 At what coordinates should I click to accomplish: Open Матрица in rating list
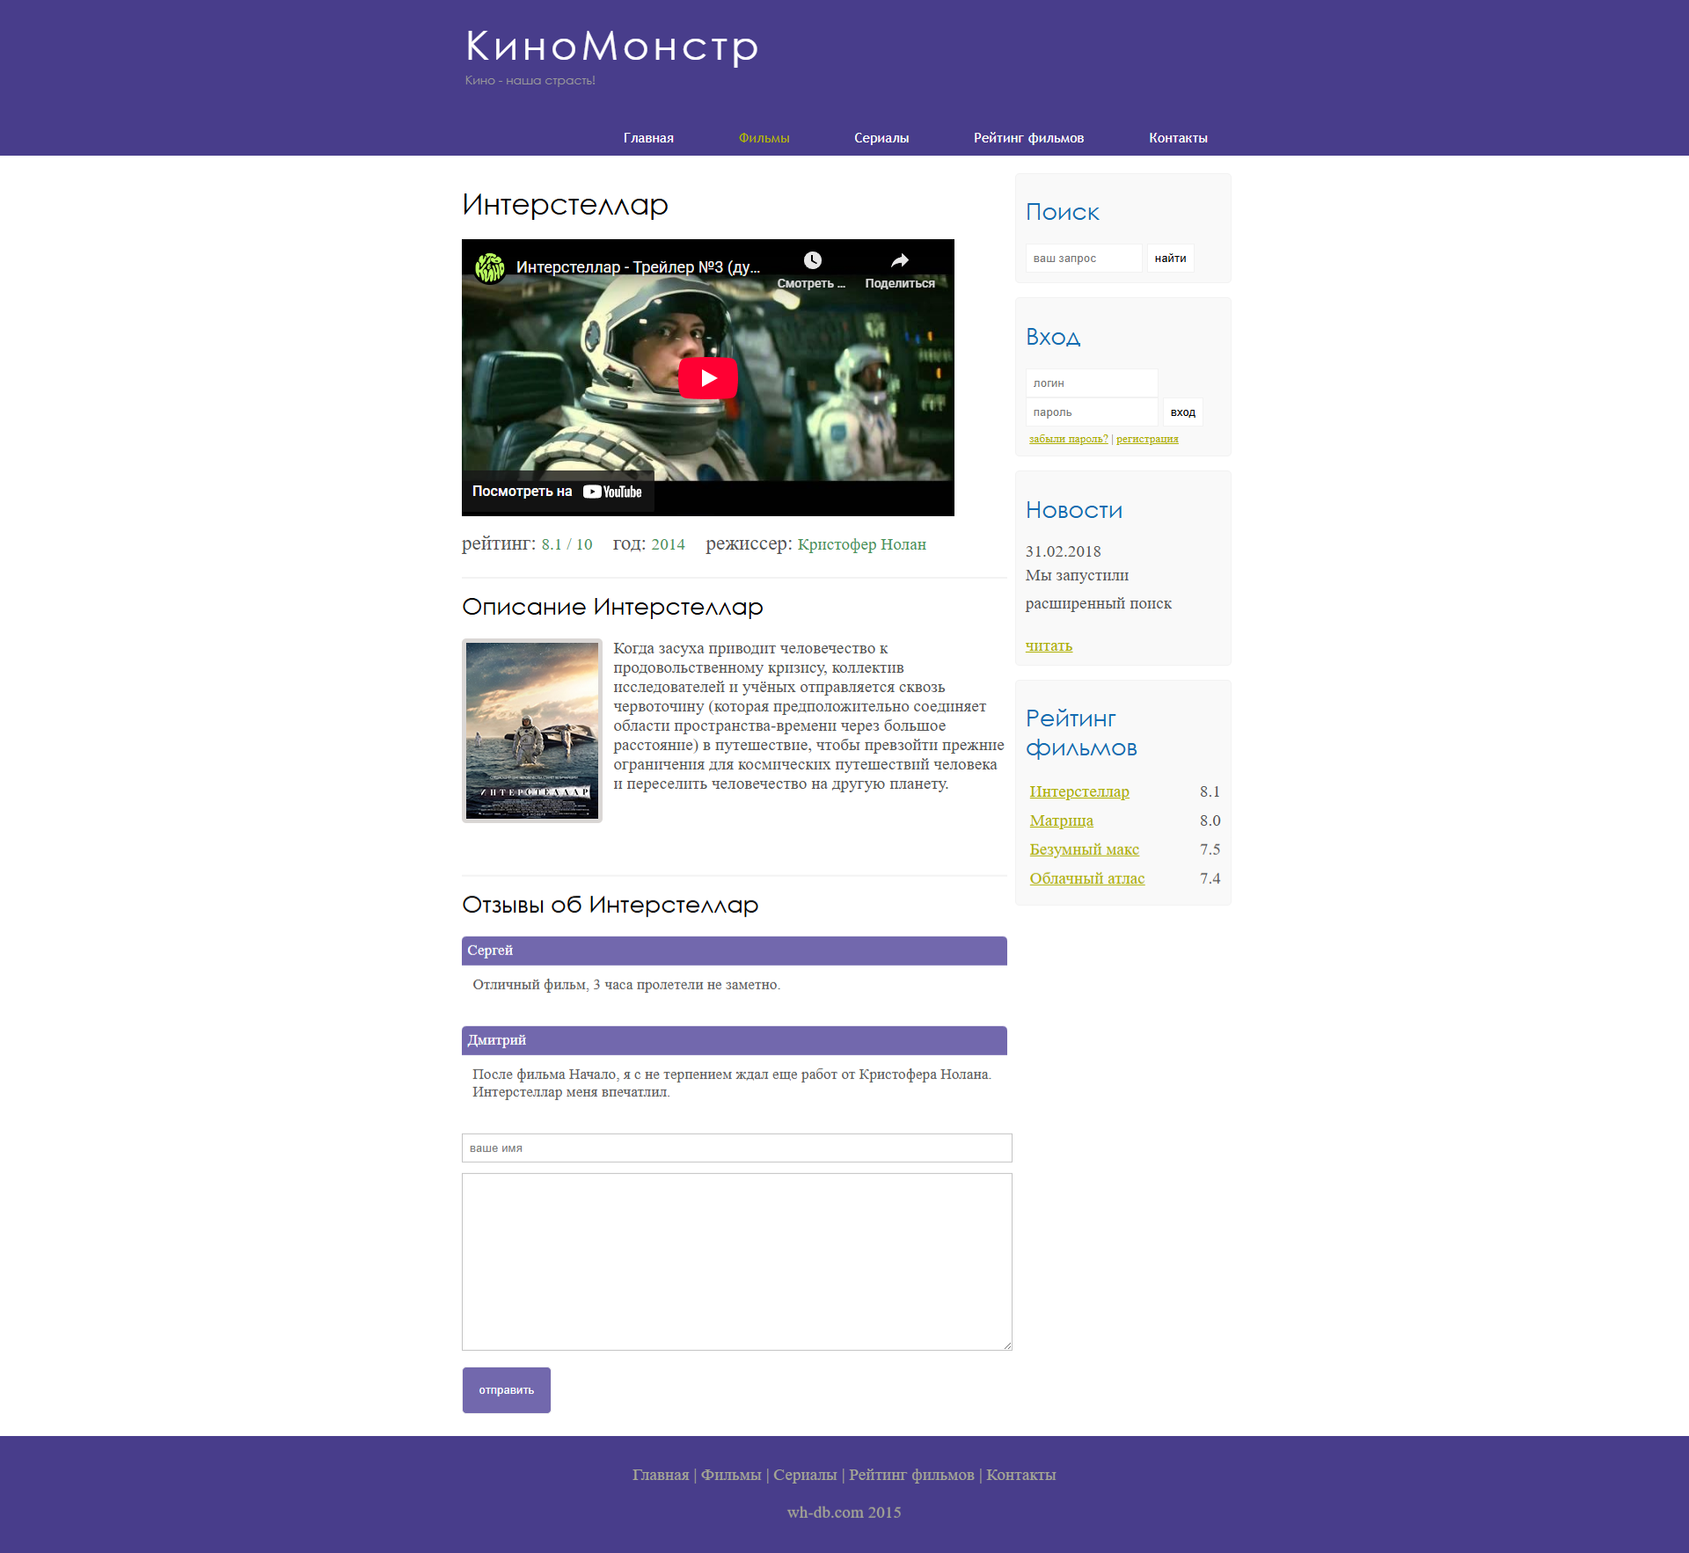click(x=1061, y=820)
